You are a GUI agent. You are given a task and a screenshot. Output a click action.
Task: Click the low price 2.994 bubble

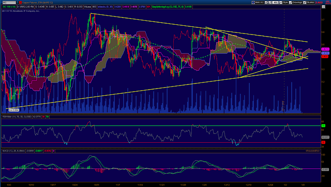click(14, 110)
